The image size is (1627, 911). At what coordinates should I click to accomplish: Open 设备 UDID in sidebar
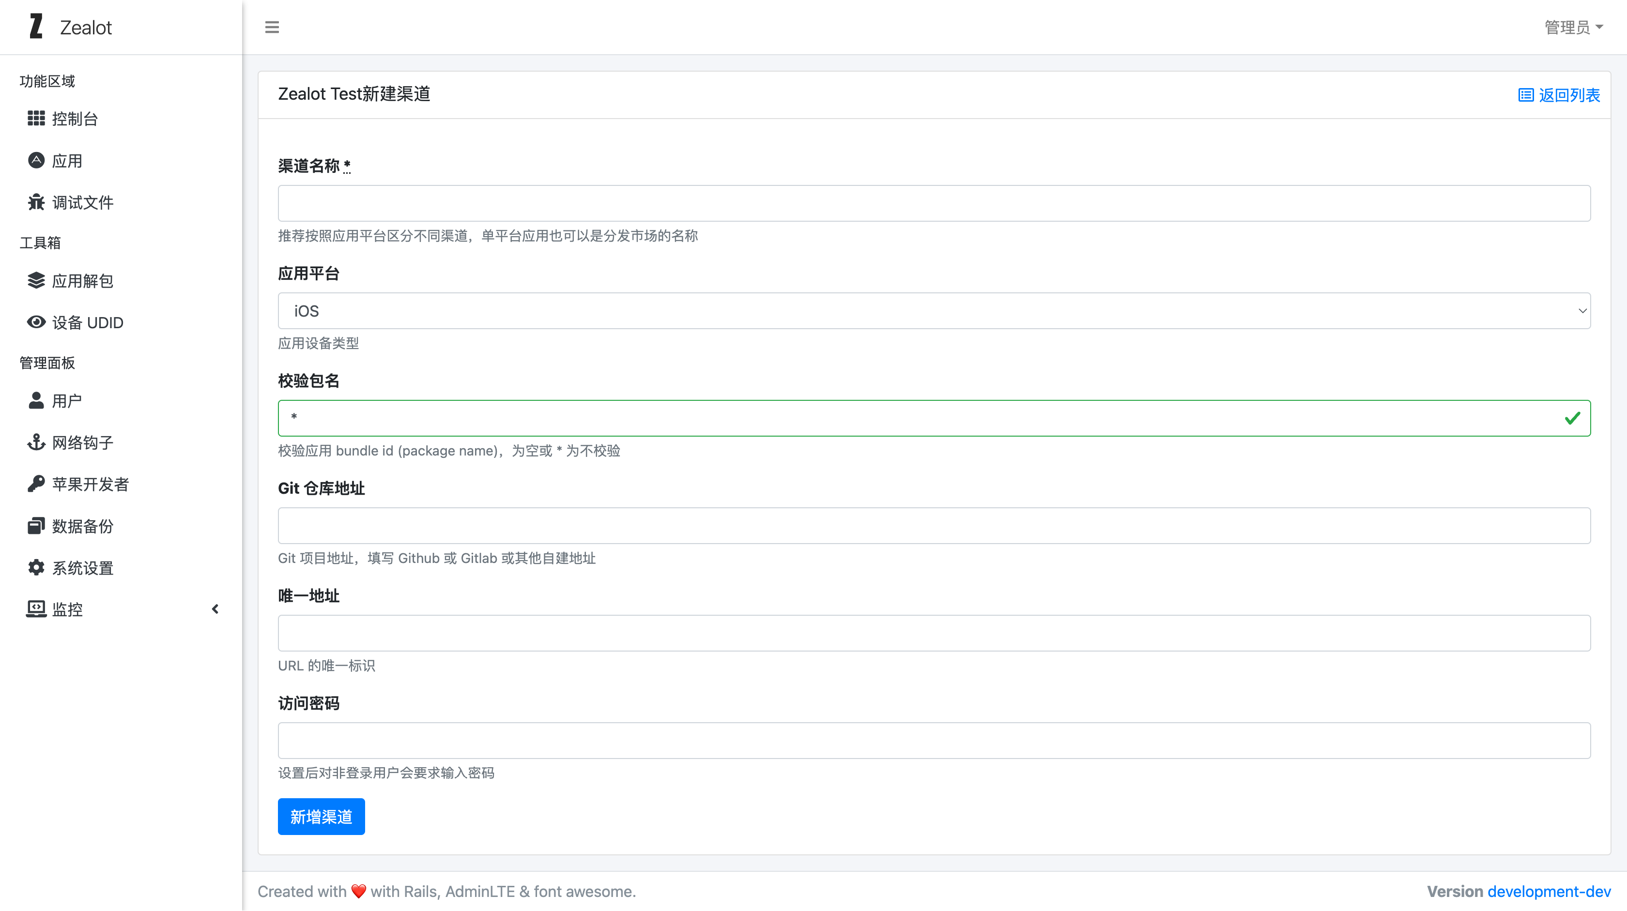(121, 322)
